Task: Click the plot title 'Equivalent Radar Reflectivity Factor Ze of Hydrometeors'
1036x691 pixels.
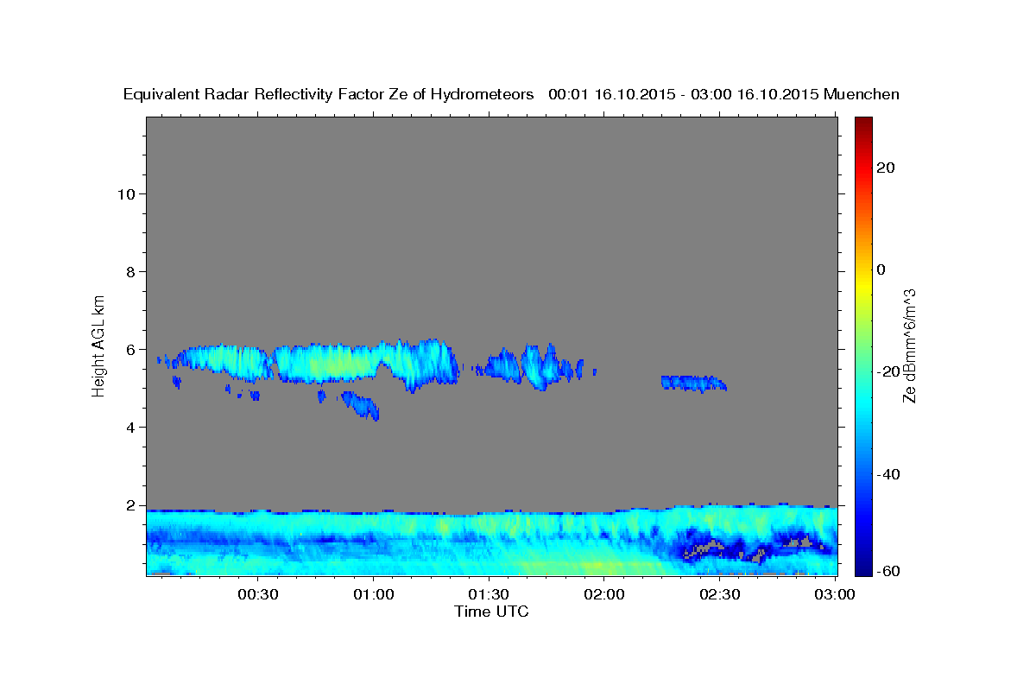Action: point(329,94)
